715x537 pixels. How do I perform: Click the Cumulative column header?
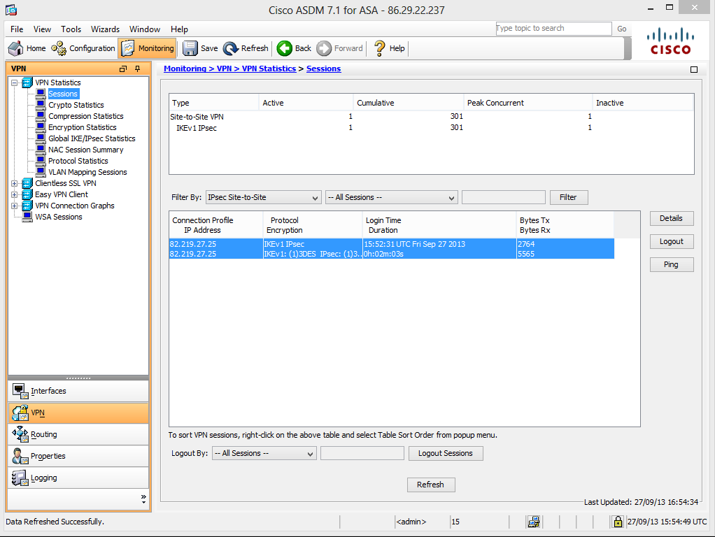408,103
